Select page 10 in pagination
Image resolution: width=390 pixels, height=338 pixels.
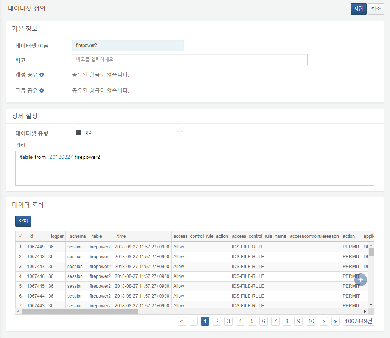point(311,321)
